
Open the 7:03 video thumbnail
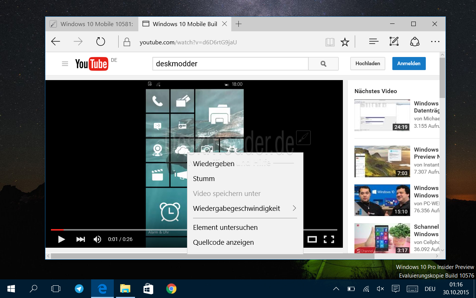click(382, 161)
